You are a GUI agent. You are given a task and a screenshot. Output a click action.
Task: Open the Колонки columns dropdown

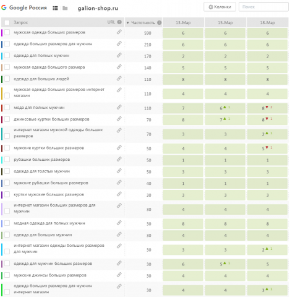point(220,7)
